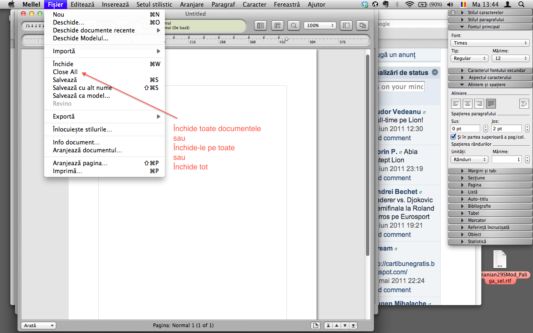The height and width of the screenshot is (333, 533).
Task: Expand the Stilul caracterelor section
Action: point(490,13)
